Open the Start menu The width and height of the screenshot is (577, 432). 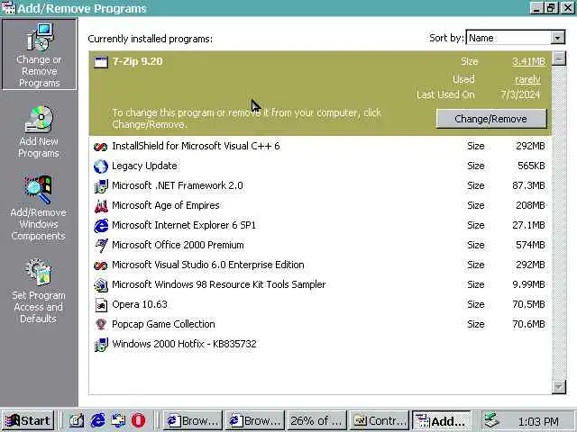coord(28,420)
